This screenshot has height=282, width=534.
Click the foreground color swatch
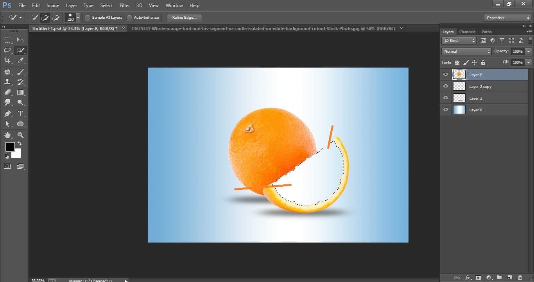point(10,147)
